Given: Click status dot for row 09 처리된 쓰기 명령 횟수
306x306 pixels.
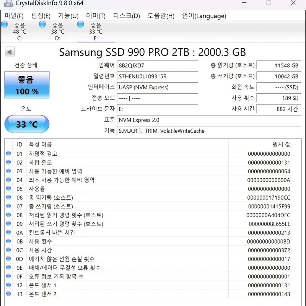Looking at the screenshot, I should [8, 224].
